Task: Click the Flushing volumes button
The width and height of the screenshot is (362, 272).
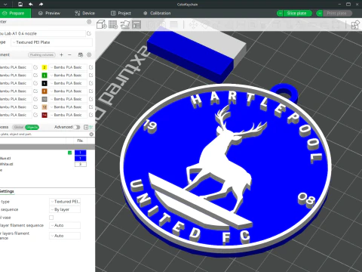Action: coord(41,54)
